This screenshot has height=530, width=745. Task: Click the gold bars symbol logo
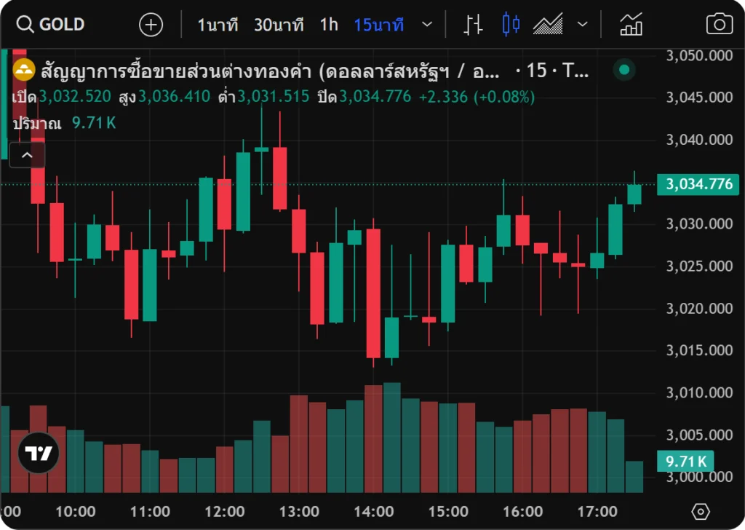tap(25, 71)
